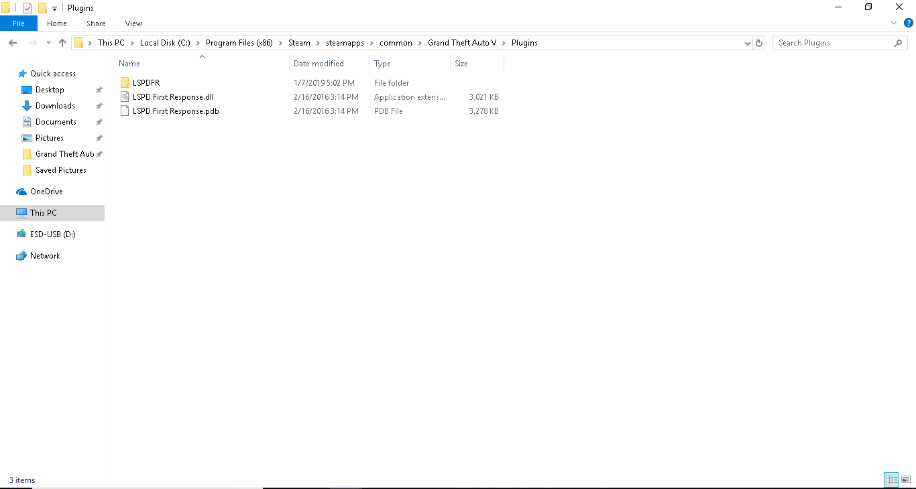Viewport: 916px width, 489px height.
Task: Jump to steamapps in the address bar breadcrumb
Action: tap(345, 43)
